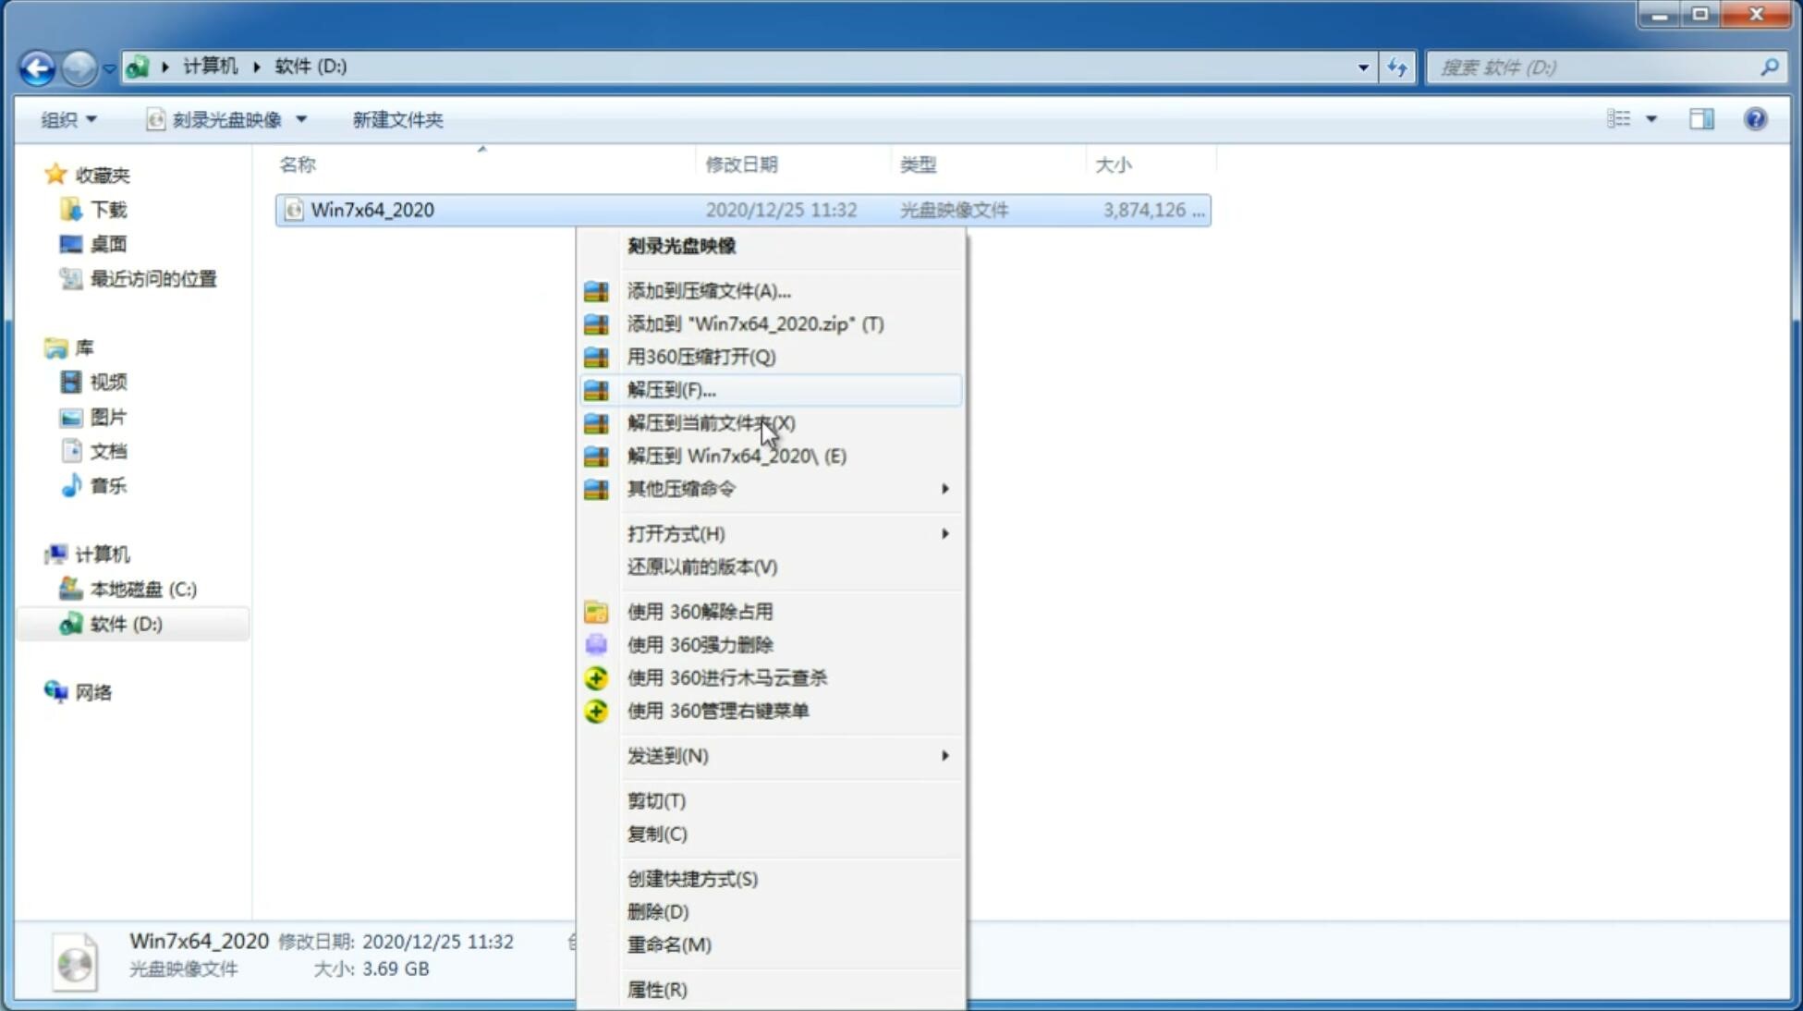Click 解压到当前文件夹(X) option
Screen dimensions: 1803x1011
tap(712, 422)
